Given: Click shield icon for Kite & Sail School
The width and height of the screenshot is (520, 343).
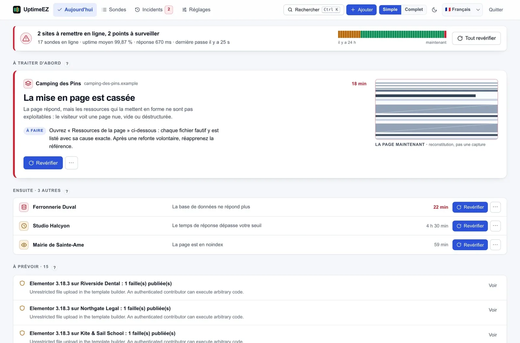Looking at the screenshot, I should pyautogui.click(x=22, y=333).
